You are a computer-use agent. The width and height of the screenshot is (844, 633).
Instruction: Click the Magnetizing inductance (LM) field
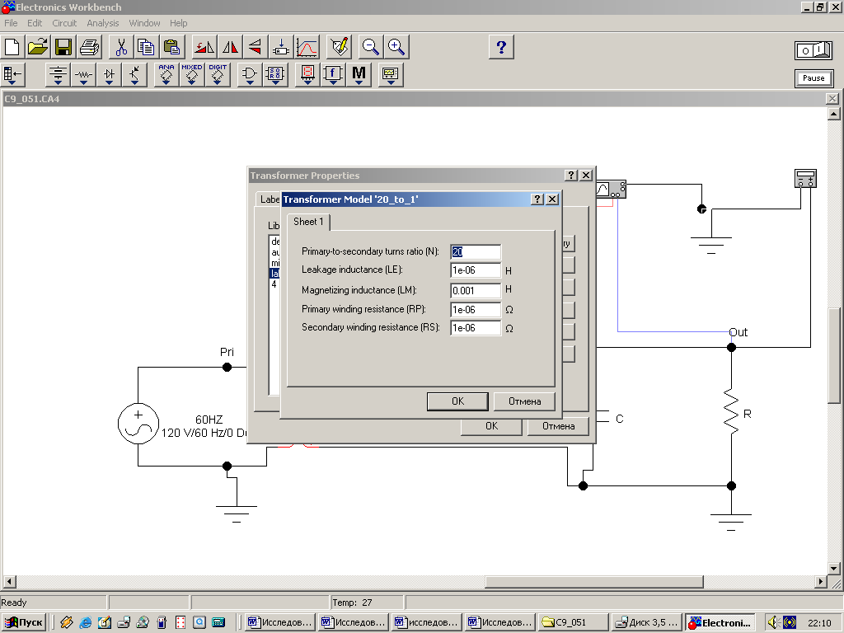476,291
